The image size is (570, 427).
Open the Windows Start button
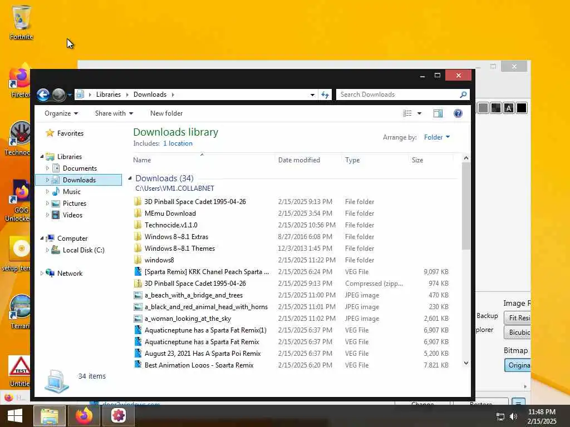[15, 416]
